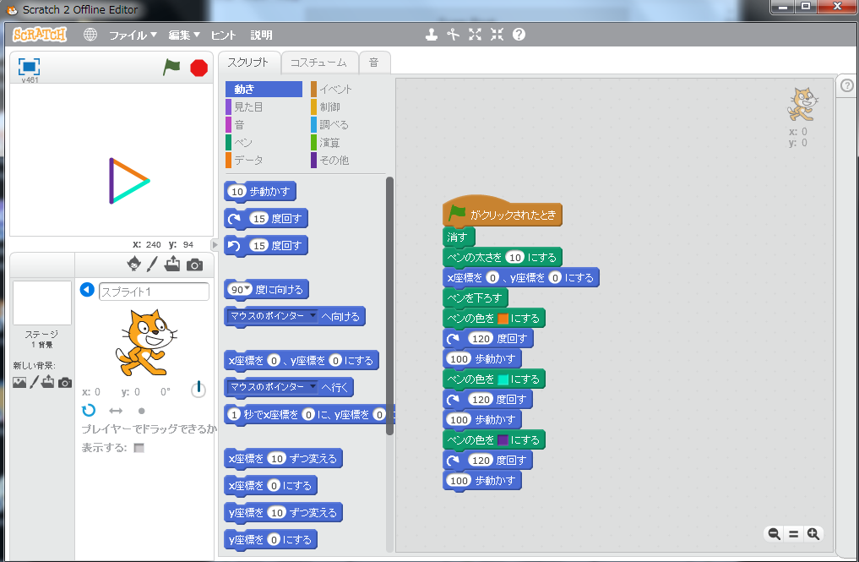Zoom in on the scripts area
859x562 pixels.
coord(813,533)
